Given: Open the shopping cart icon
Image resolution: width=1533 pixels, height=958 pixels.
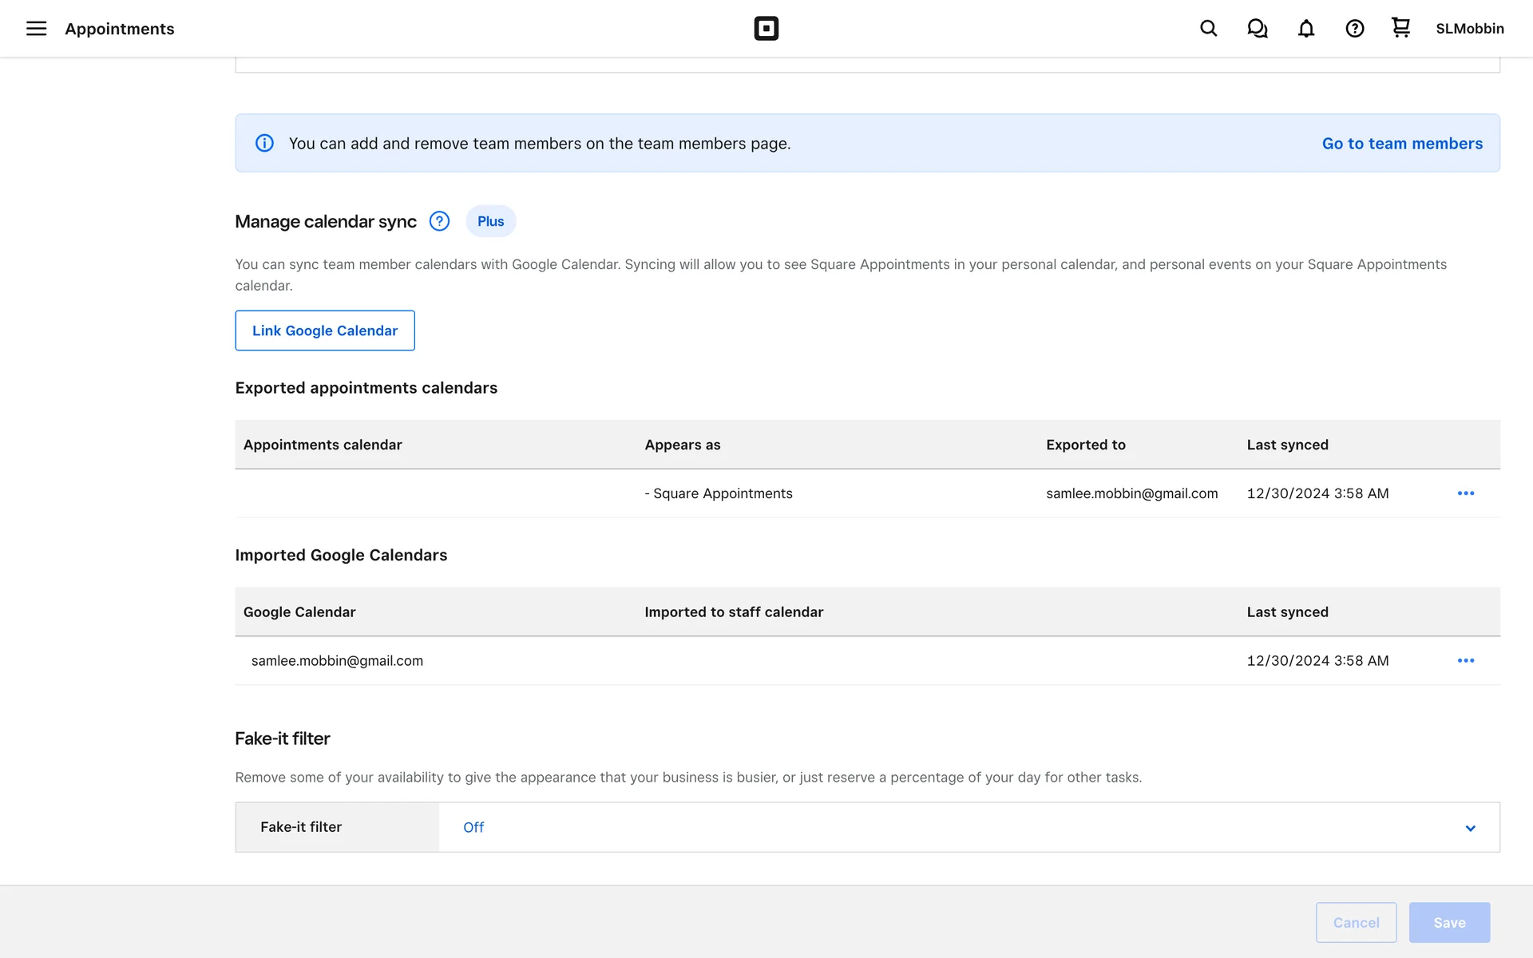Looking at the screenshot, I should pos(1400,28).
